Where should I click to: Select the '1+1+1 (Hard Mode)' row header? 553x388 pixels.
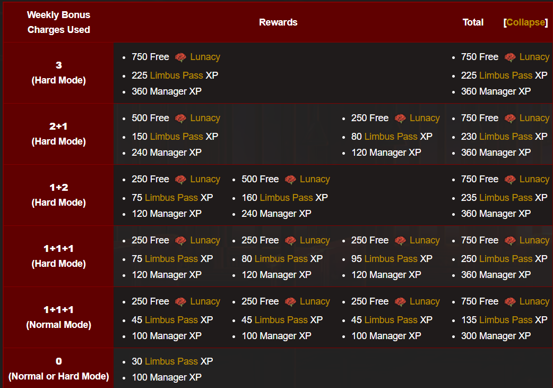pyautogui.click(x=58, y=256)
